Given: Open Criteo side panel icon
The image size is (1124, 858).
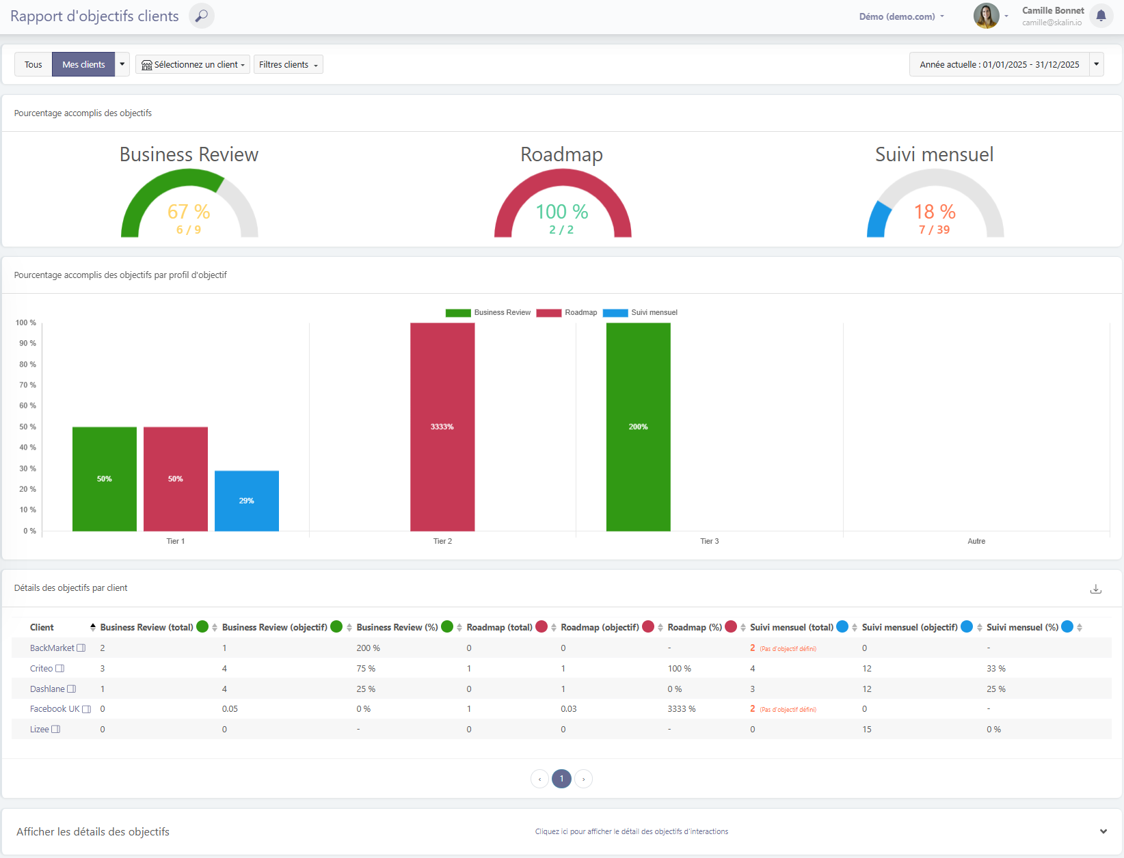Looking at the screenshot, I should click(x=60, y=669).
